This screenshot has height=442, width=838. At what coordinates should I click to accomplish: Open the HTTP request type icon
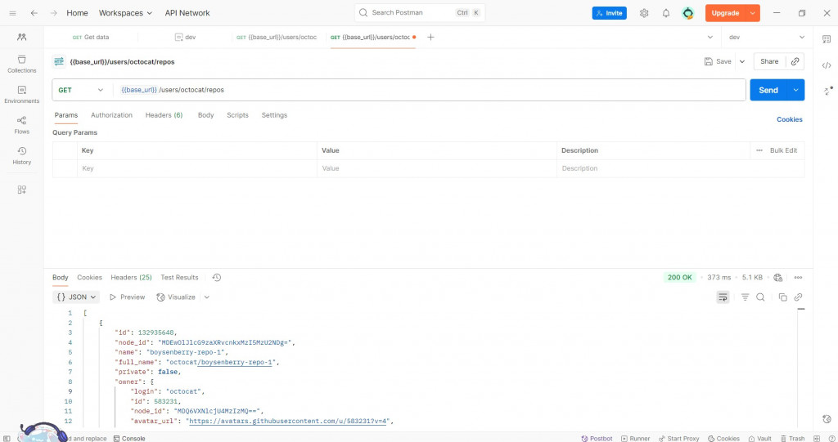point(59,61)
